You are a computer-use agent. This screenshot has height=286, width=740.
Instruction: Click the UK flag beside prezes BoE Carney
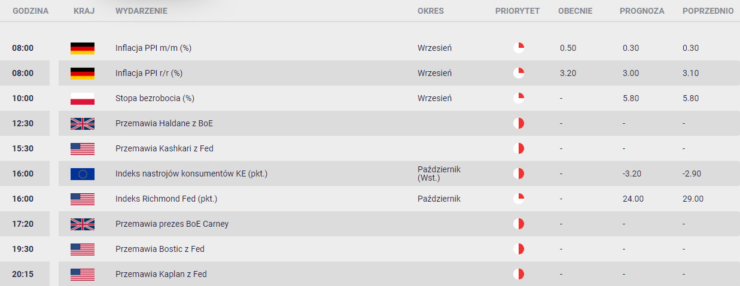pos(83,224)
